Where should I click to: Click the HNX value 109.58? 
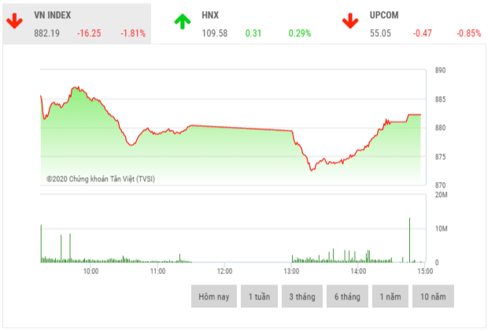coord(214,33)
